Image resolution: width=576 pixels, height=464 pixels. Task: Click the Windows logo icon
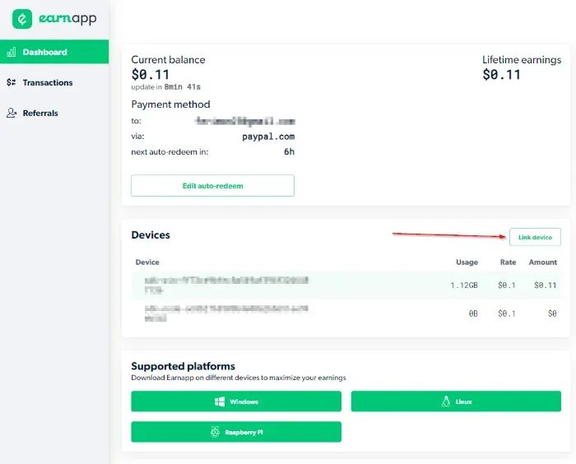[x=220, y=401]
